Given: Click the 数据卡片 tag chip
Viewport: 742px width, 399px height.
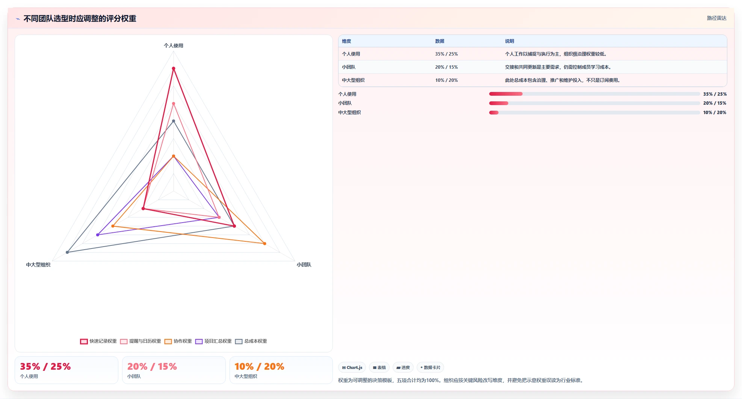Looking at the screenshot, I should pos(430,367).
